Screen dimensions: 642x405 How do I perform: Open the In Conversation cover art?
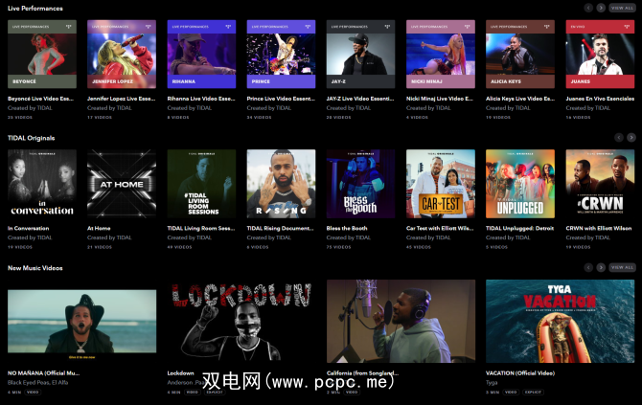pyautogui.click(x=42, y=184)
